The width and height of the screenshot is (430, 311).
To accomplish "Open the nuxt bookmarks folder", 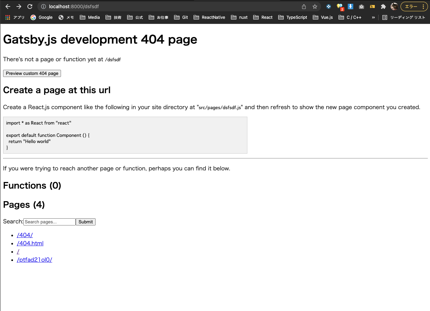I will click(239, 17).
